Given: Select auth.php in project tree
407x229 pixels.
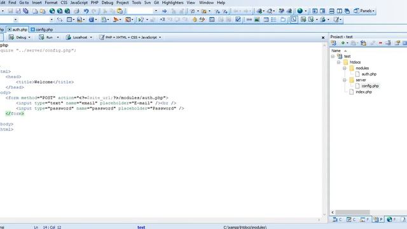Looking at the screenshot, I should [x=369, y=74].
